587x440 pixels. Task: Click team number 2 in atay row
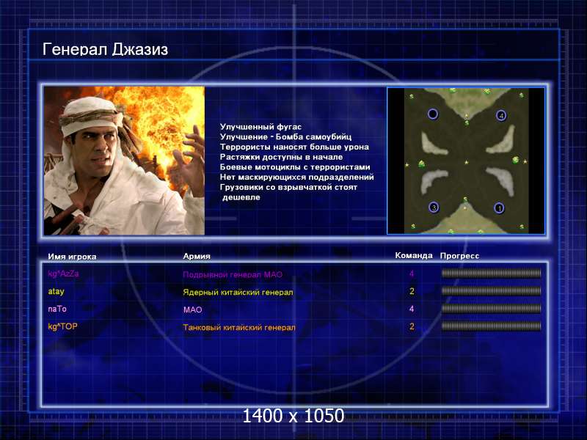pos(412,291)
